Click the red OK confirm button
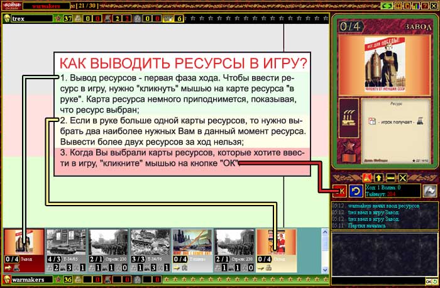 point(341,190)
